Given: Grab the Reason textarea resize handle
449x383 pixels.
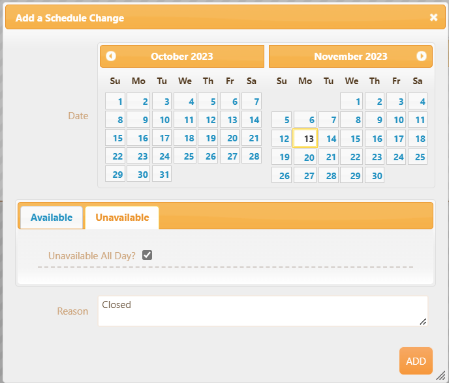Looking at the screenshot, I should click(423, 321).
